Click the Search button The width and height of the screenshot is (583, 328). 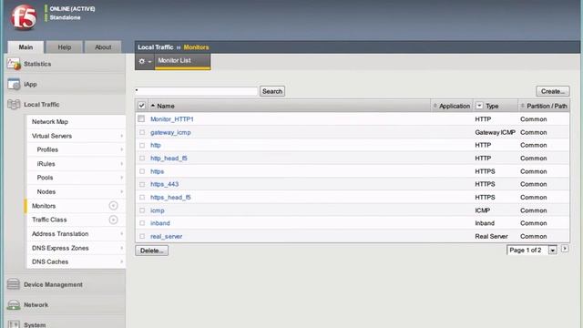pyautogui.click(x=272, y=91)
